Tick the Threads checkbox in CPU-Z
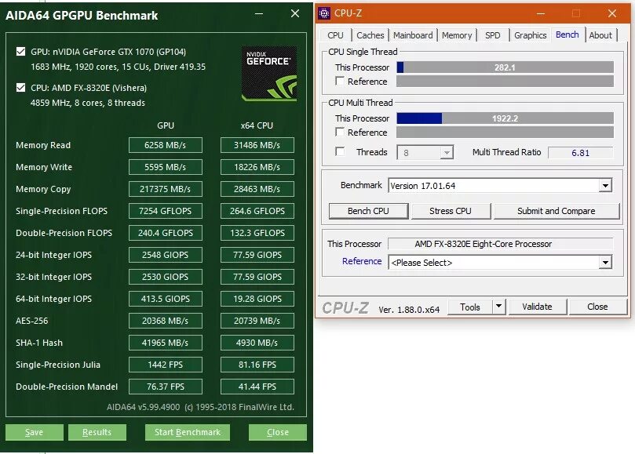635x454 pixels. coord(340,152)
